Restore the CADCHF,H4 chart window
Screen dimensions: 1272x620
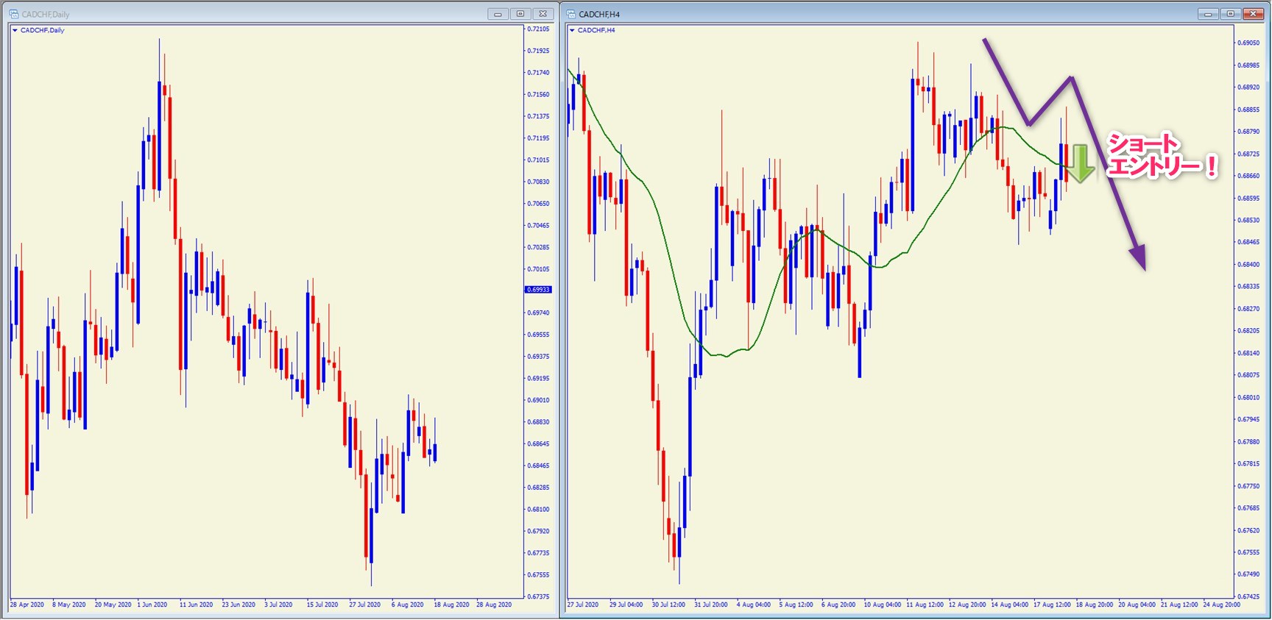(1230, 14)
